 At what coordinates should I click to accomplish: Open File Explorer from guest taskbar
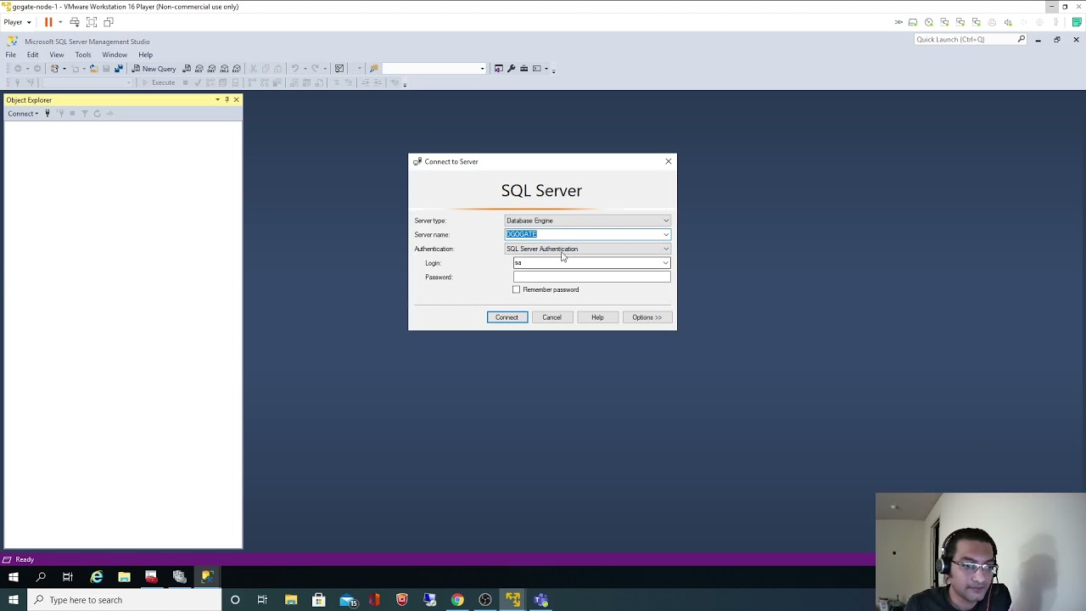124,577
